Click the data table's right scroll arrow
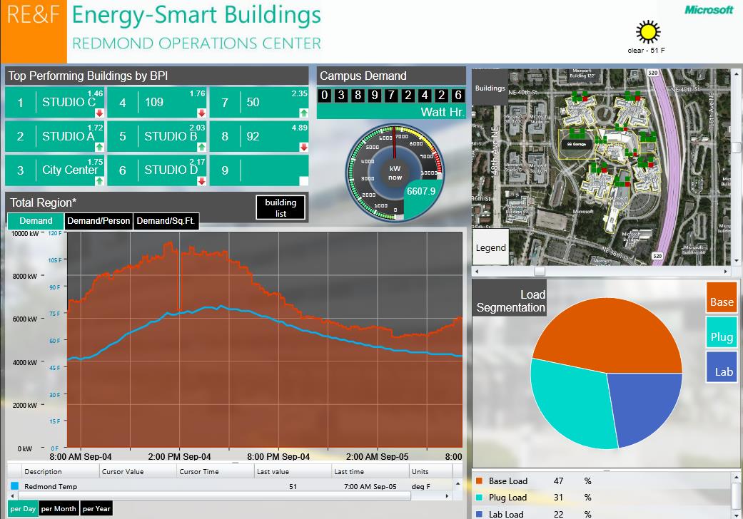 pos(447,495)
